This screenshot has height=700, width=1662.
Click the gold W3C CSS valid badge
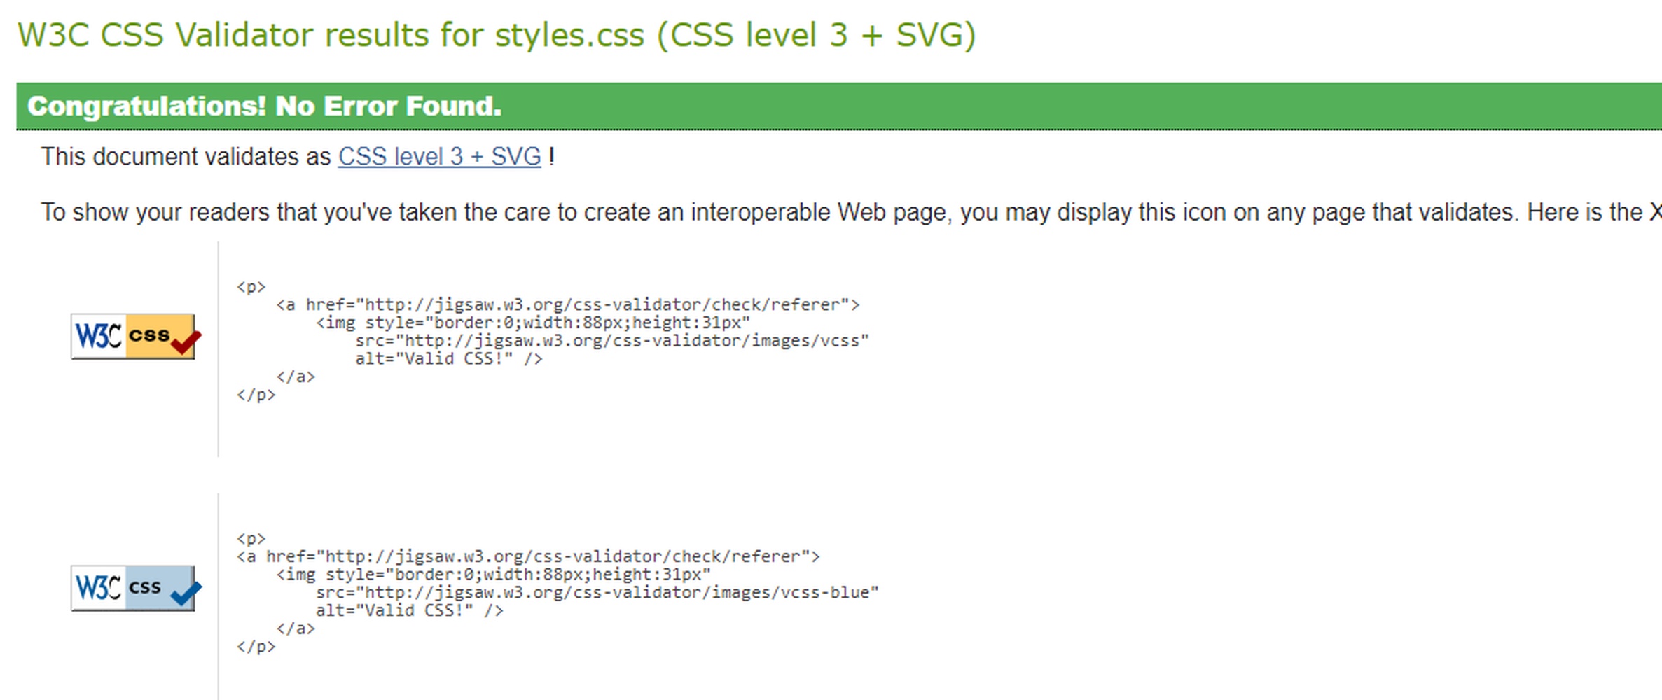136,337
